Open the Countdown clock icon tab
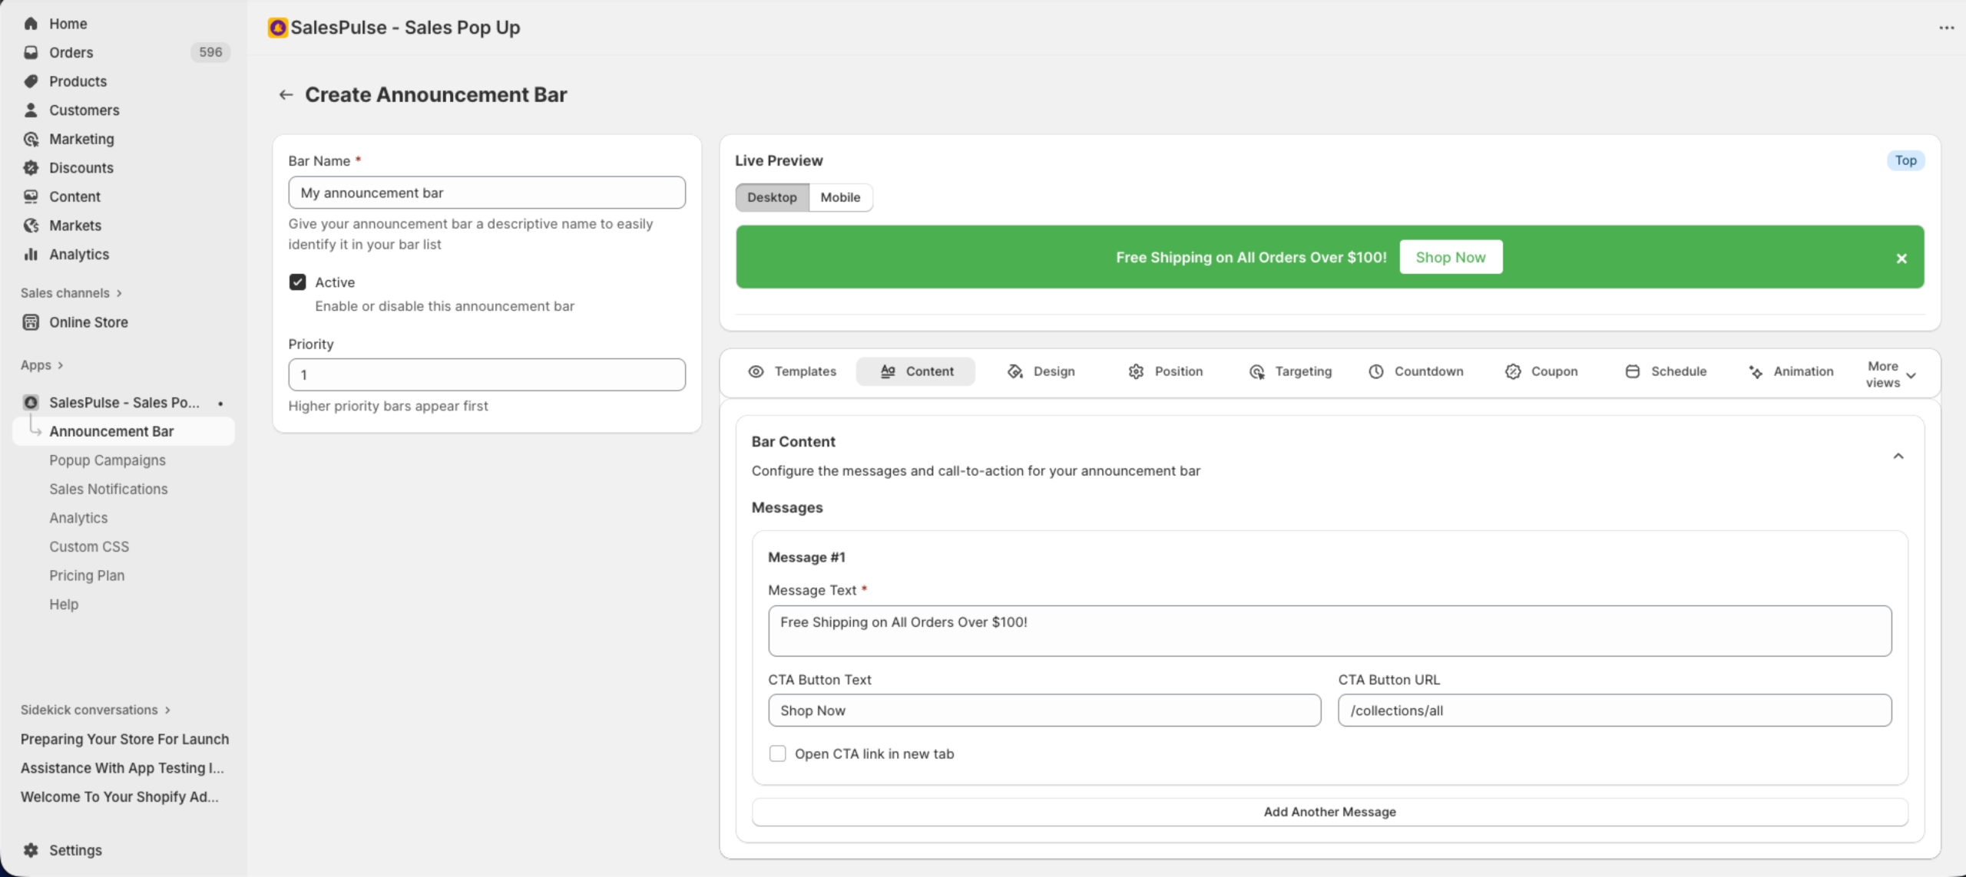1966x877 pixels. click(x=1375, y=371)
